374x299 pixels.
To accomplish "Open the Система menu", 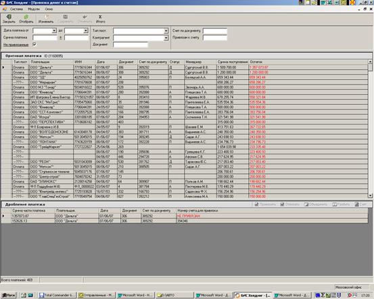I will (x=16, y=9).
